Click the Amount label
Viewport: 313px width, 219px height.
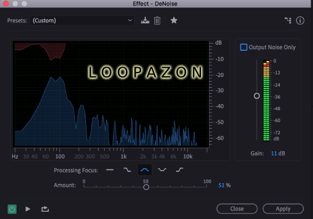[x=65, y=185]
